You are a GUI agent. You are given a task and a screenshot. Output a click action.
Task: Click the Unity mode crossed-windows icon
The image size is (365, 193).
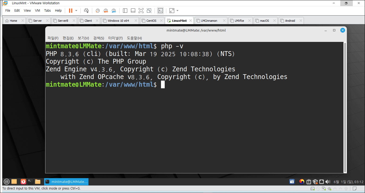[x=149, y=11]
